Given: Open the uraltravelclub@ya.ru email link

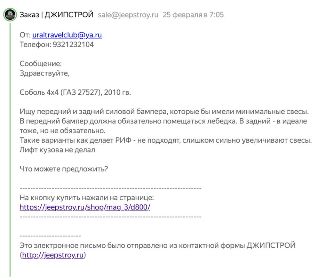Looking at the screenshot, I should point(67,35).
